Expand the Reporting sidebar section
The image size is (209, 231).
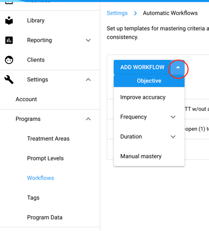[88, 40]
